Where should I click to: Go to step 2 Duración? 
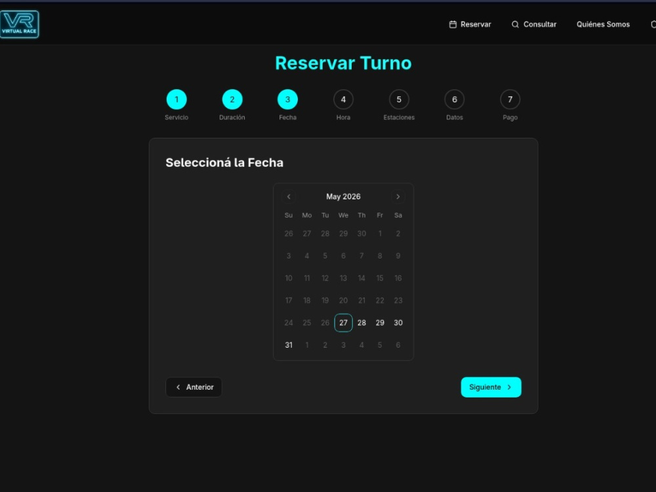pos(232,100)
